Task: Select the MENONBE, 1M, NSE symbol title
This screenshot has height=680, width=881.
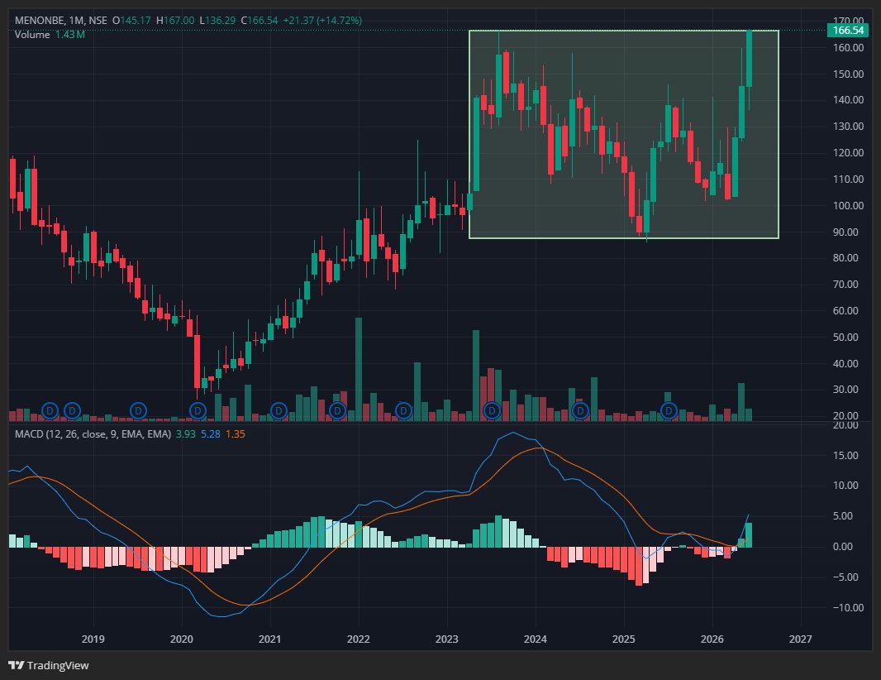Action: tap(60, 20)
